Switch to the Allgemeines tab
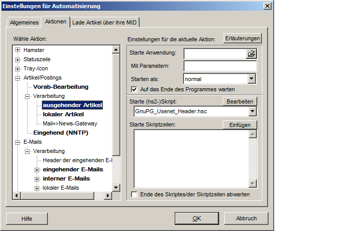The width and height of the screenshot is (348, 231). [x=23, y=22]
